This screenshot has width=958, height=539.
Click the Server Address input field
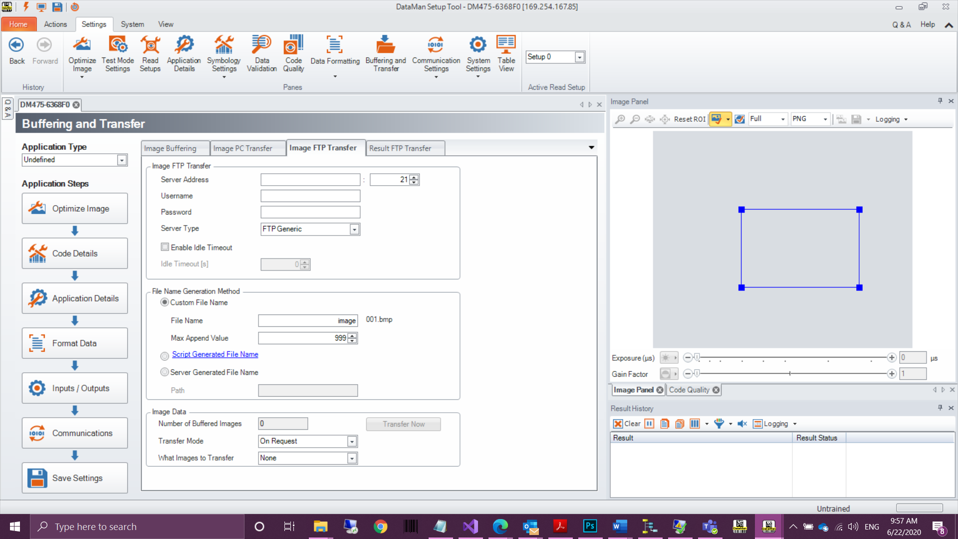[310, 180]
